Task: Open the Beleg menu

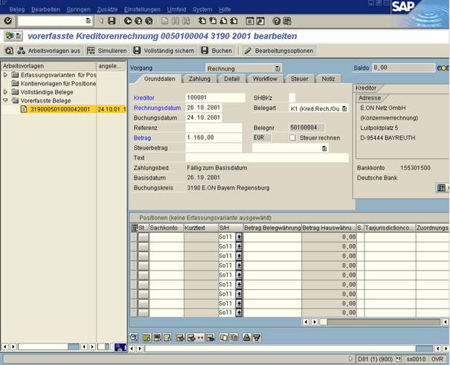Action: tap(17, 10)
